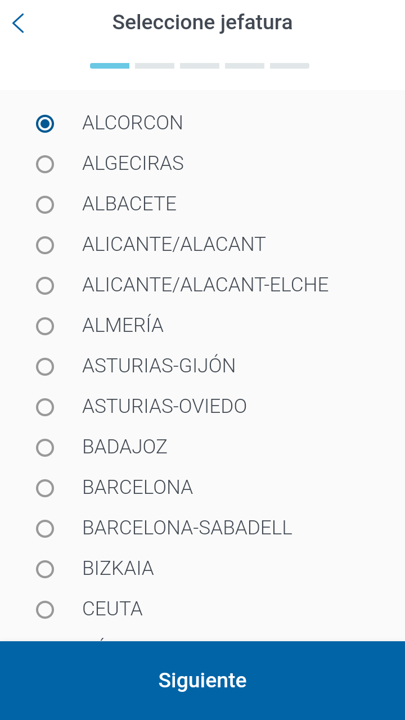Select the CEUTA radio button
Viewport: 405px width, 720px height.
click(45, 609)
